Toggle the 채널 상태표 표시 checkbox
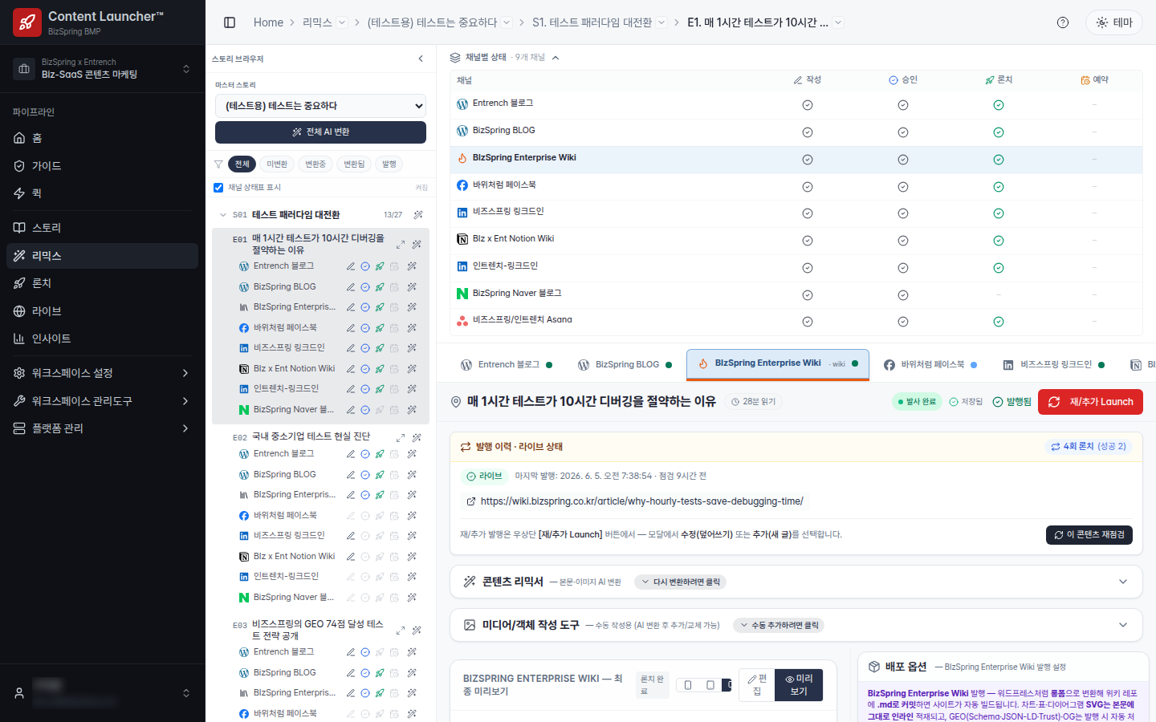The image size is (1156, 722). pyautogui.click(x=218, y=188)
